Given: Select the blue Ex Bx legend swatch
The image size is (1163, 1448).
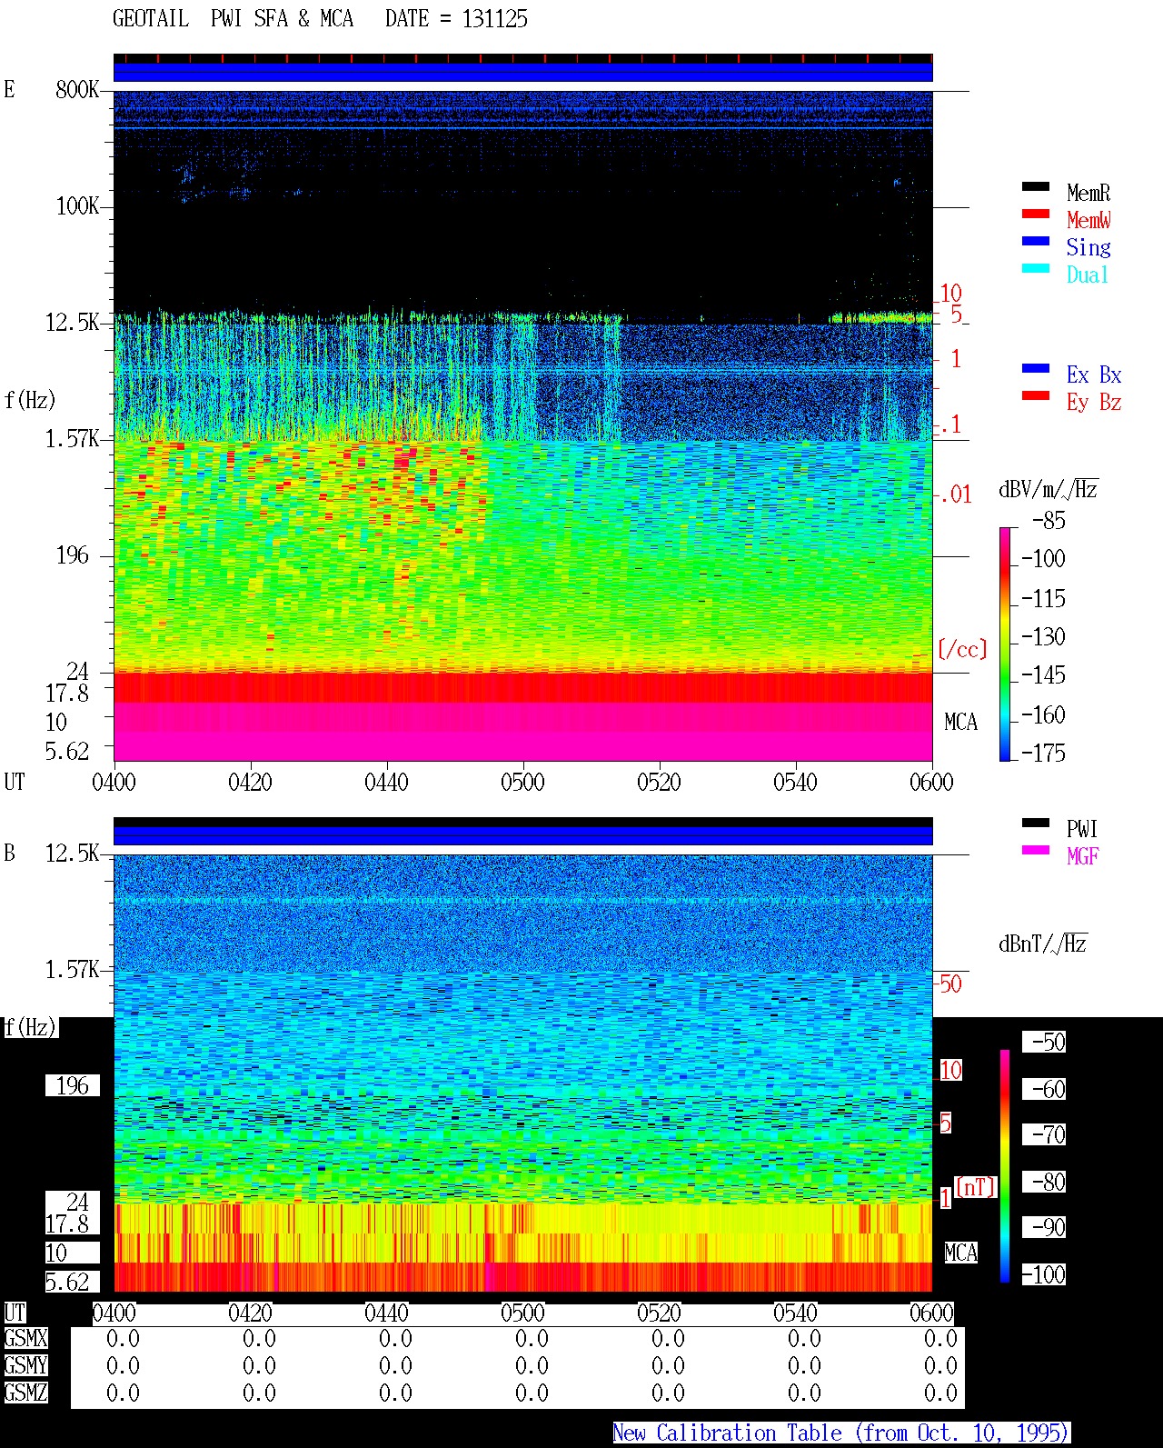Looking at the screenshot, I should click(x=1036, y=369).
